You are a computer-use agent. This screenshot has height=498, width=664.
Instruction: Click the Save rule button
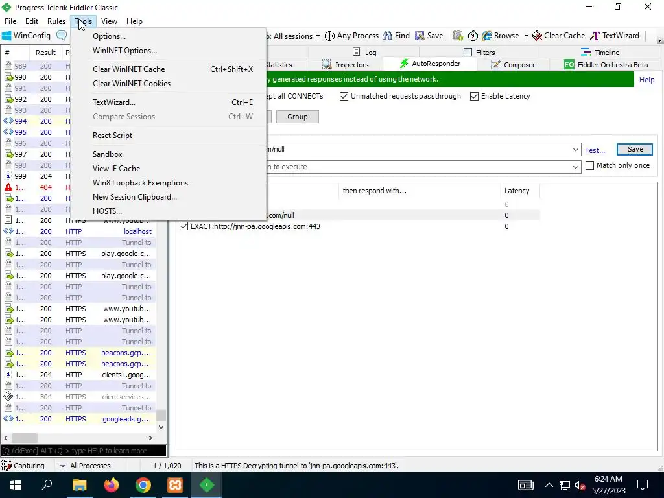(635, 150)
